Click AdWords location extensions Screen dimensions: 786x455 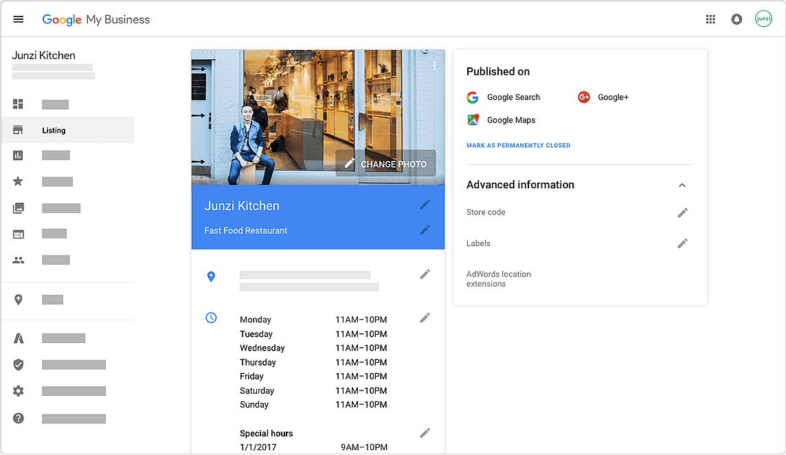click(499, 279)
